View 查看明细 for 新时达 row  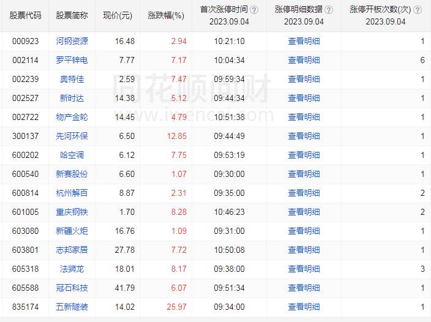click(304, 98)
